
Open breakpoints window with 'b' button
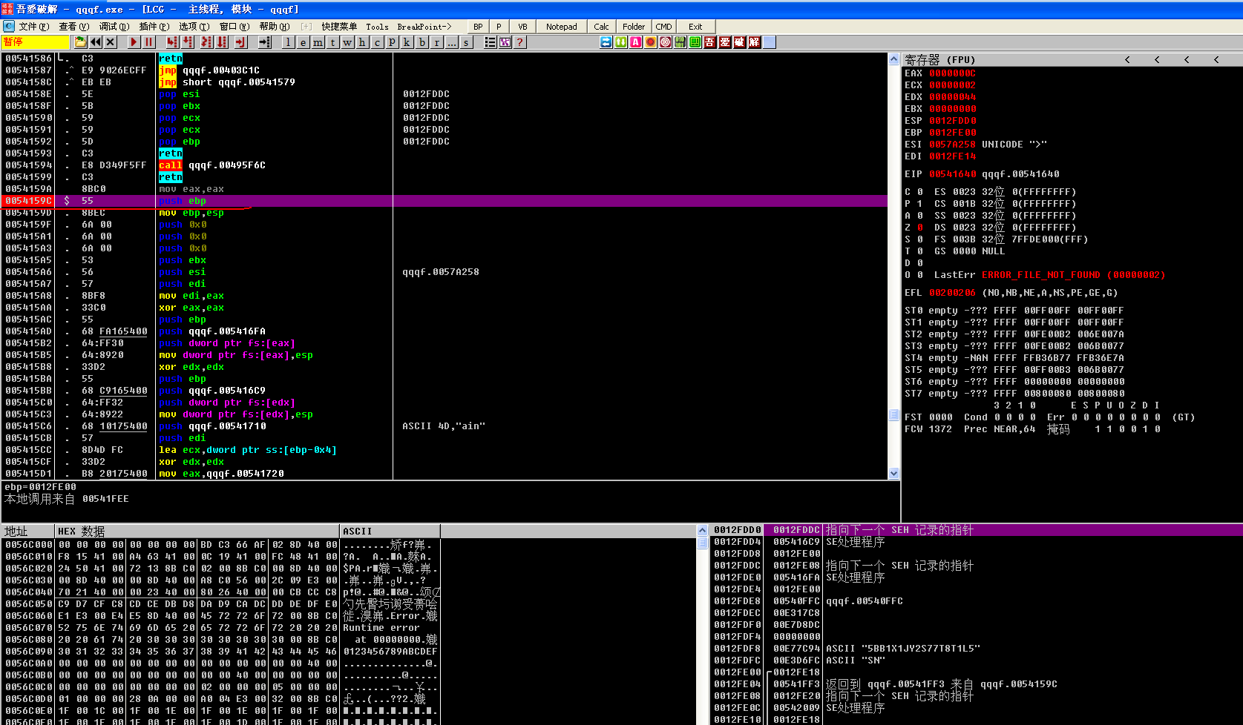pyautogui.click(x=422, y=42)
